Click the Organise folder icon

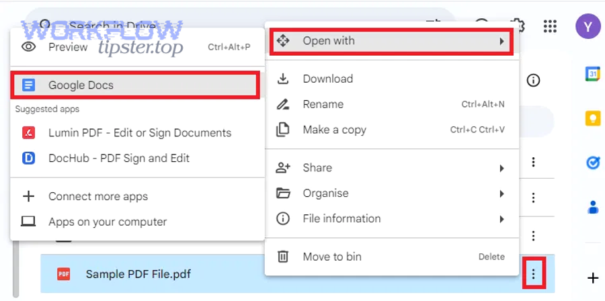283,193
